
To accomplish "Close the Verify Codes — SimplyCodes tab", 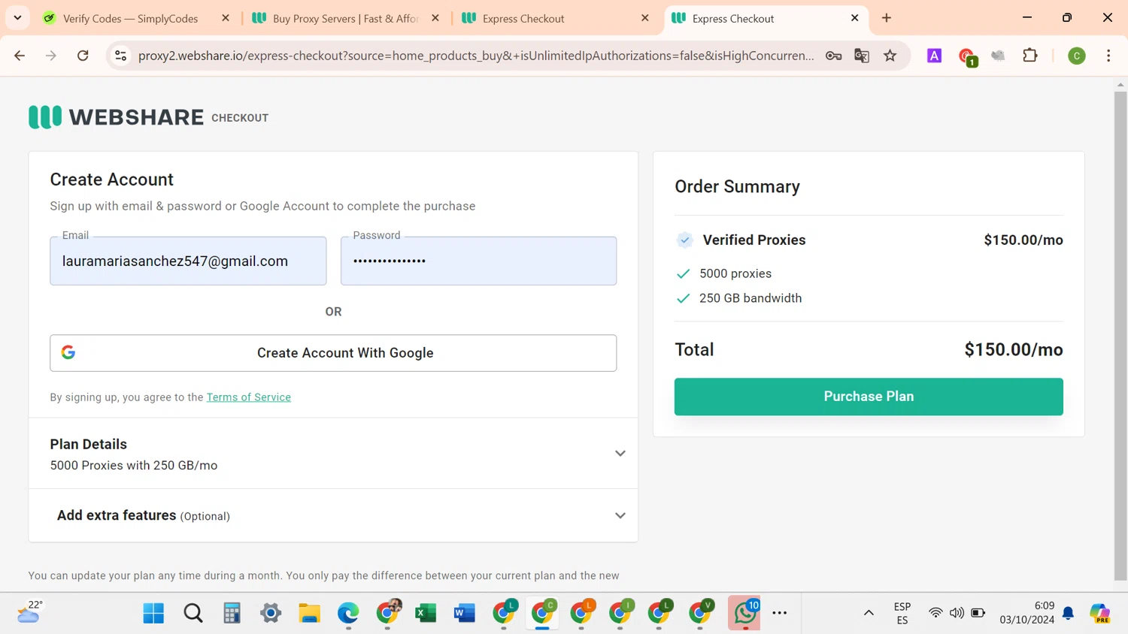I will point(226,18).
